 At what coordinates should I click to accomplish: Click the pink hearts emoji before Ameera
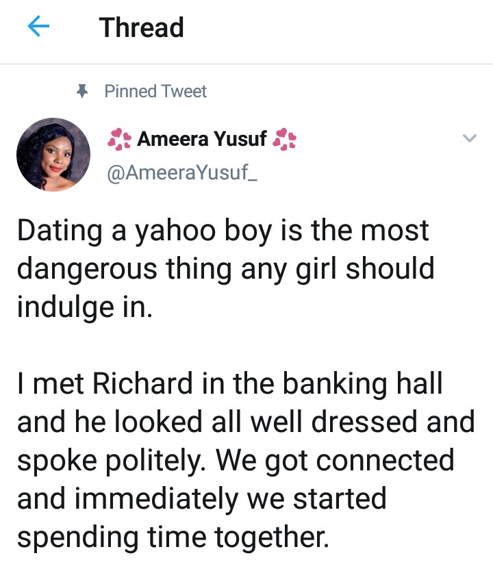(x=120, y=140)
